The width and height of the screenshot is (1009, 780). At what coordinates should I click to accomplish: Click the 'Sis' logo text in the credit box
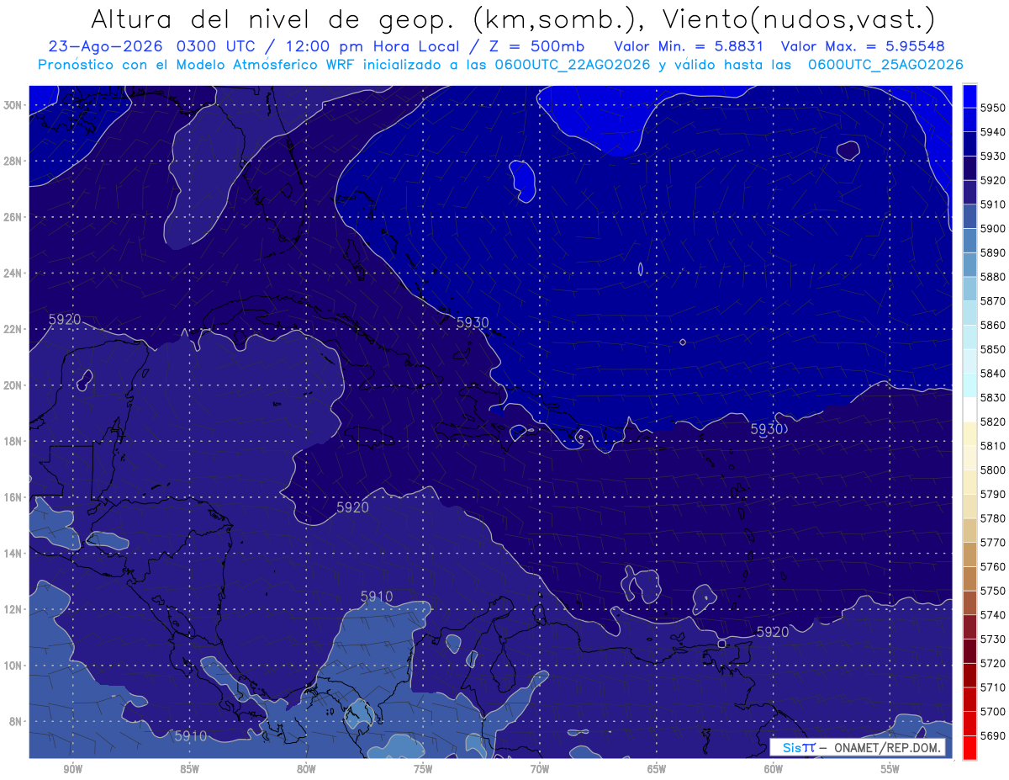(792, 748)
